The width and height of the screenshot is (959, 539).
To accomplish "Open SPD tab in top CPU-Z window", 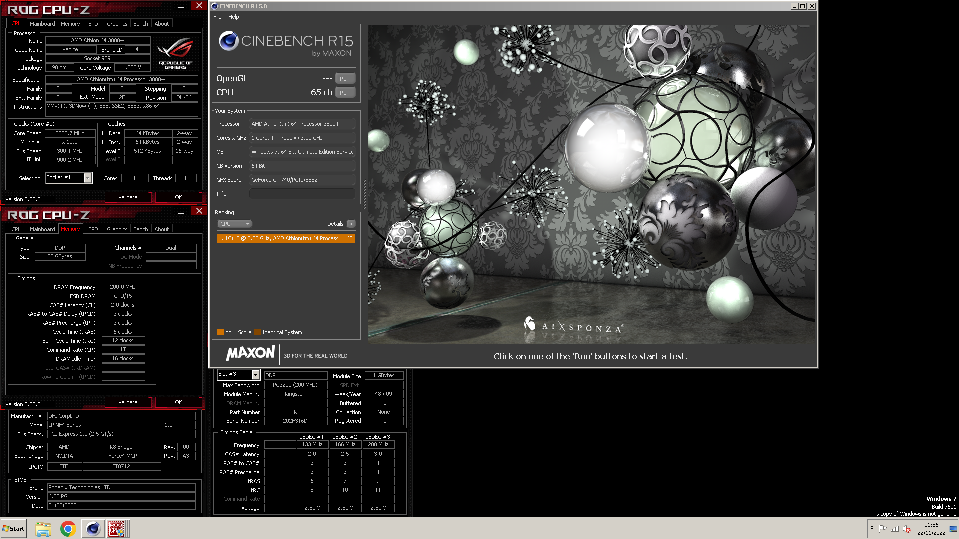I will click(93, 24).
